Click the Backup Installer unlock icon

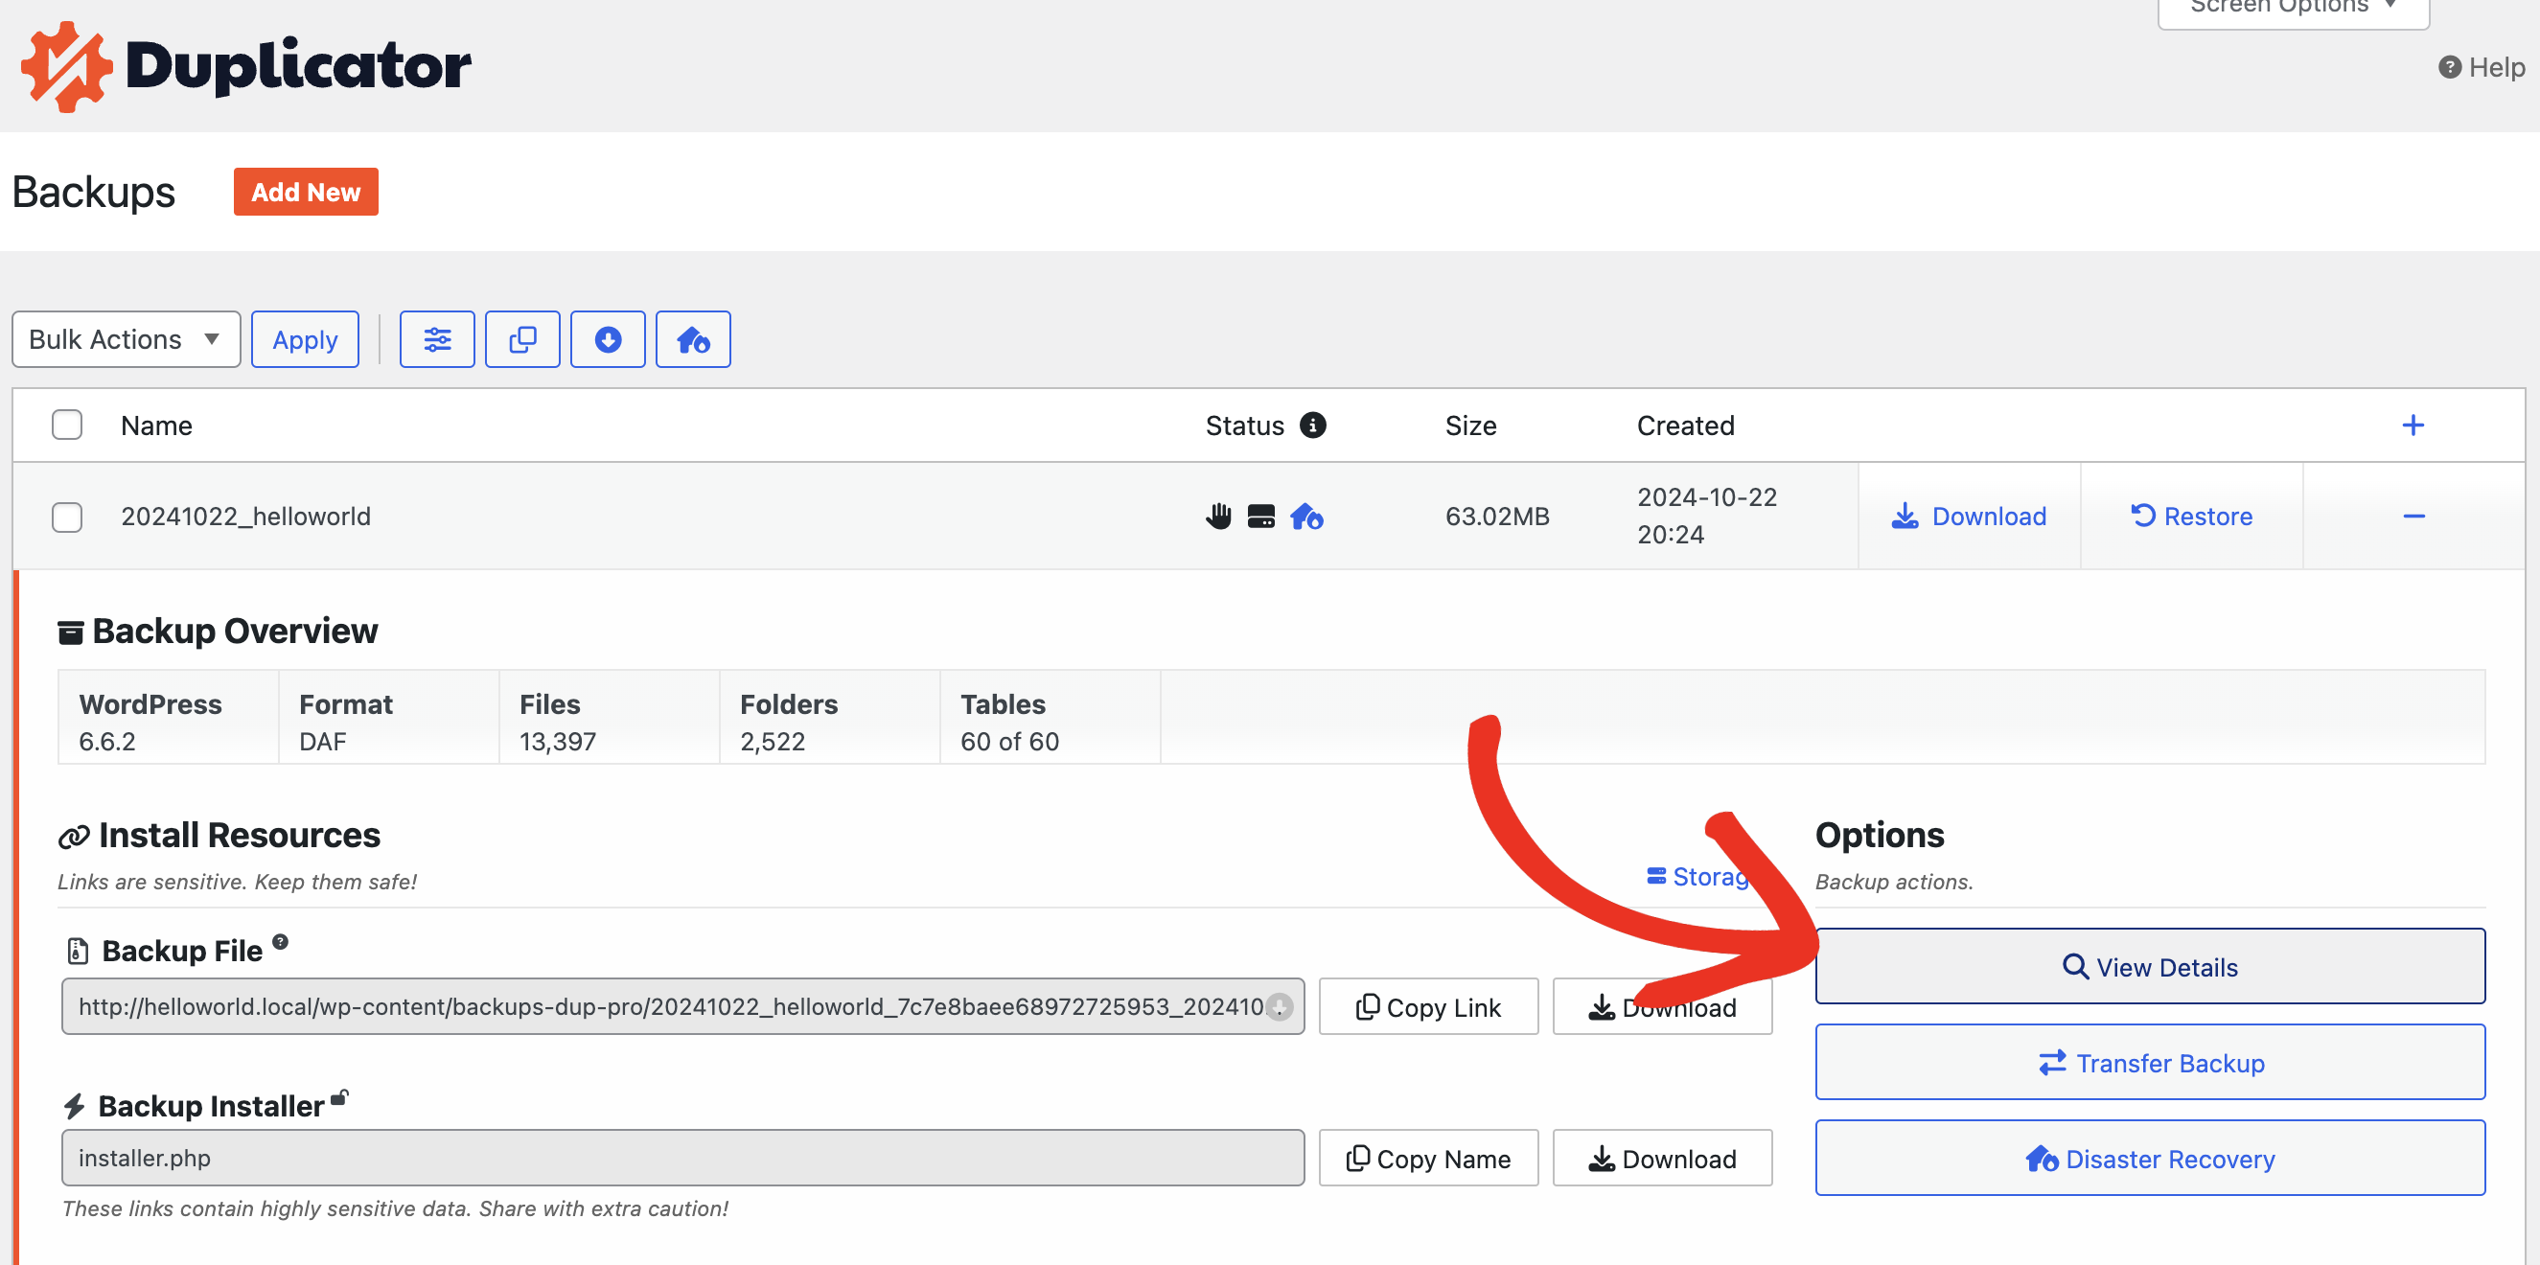coord(339,1096)
